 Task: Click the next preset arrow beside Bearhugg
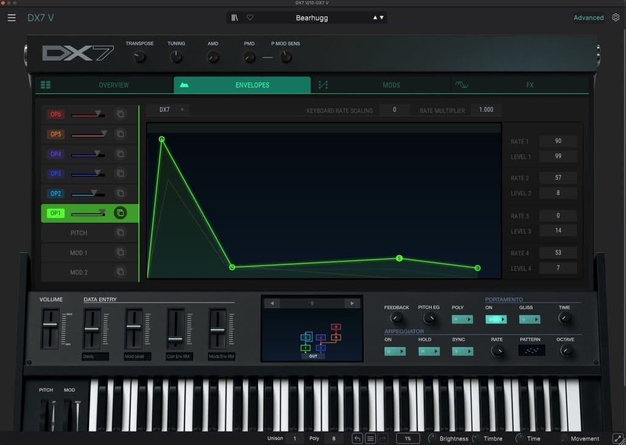click(381, 17)
